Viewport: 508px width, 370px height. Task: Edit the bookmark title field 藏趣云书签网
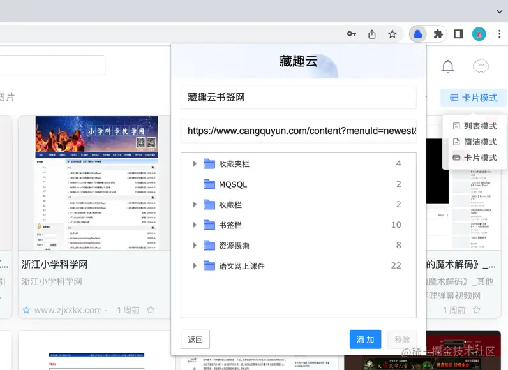[299, 97]
